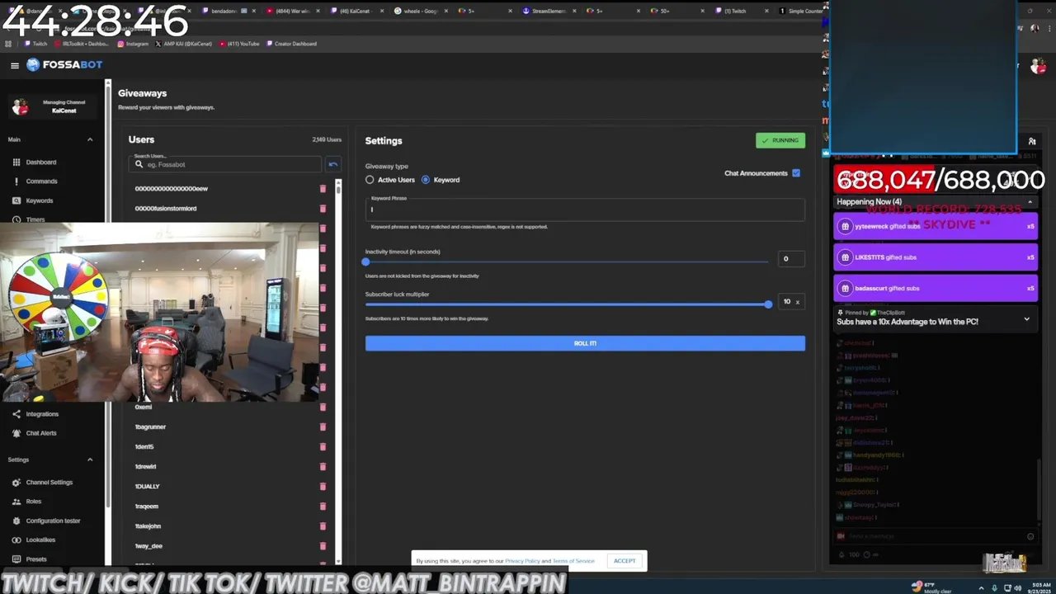Open the Instagram bookmark
This screenshot has height=594, width=1056.
[133, 44]
